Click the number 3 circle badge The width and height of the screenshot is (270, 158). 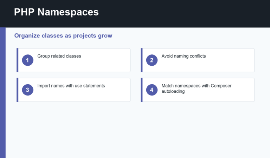(x=27, y=90)
